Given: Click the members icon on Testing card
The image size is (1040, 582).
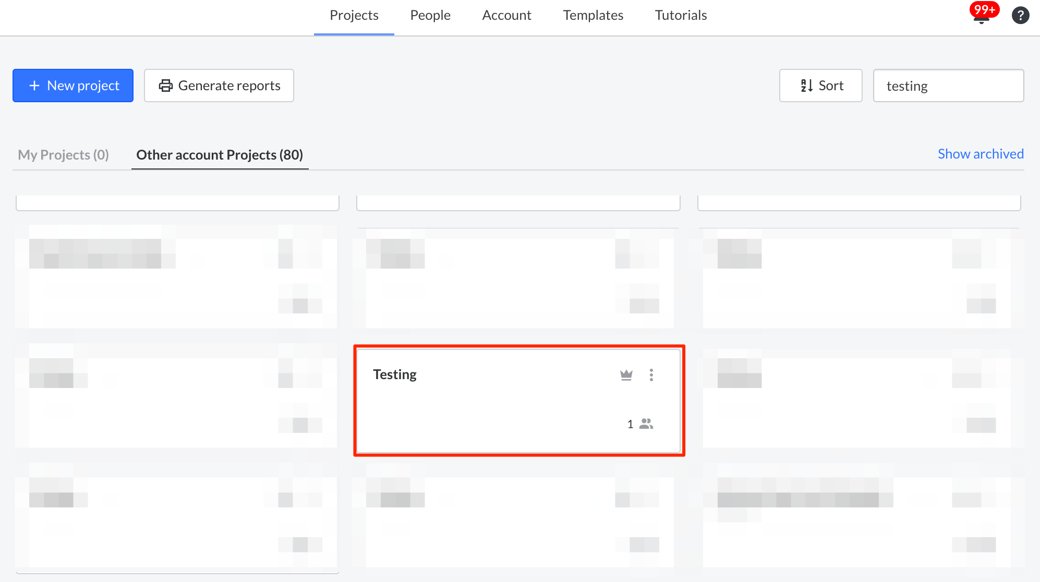Looking at the screenshot, I should [646, 424].
